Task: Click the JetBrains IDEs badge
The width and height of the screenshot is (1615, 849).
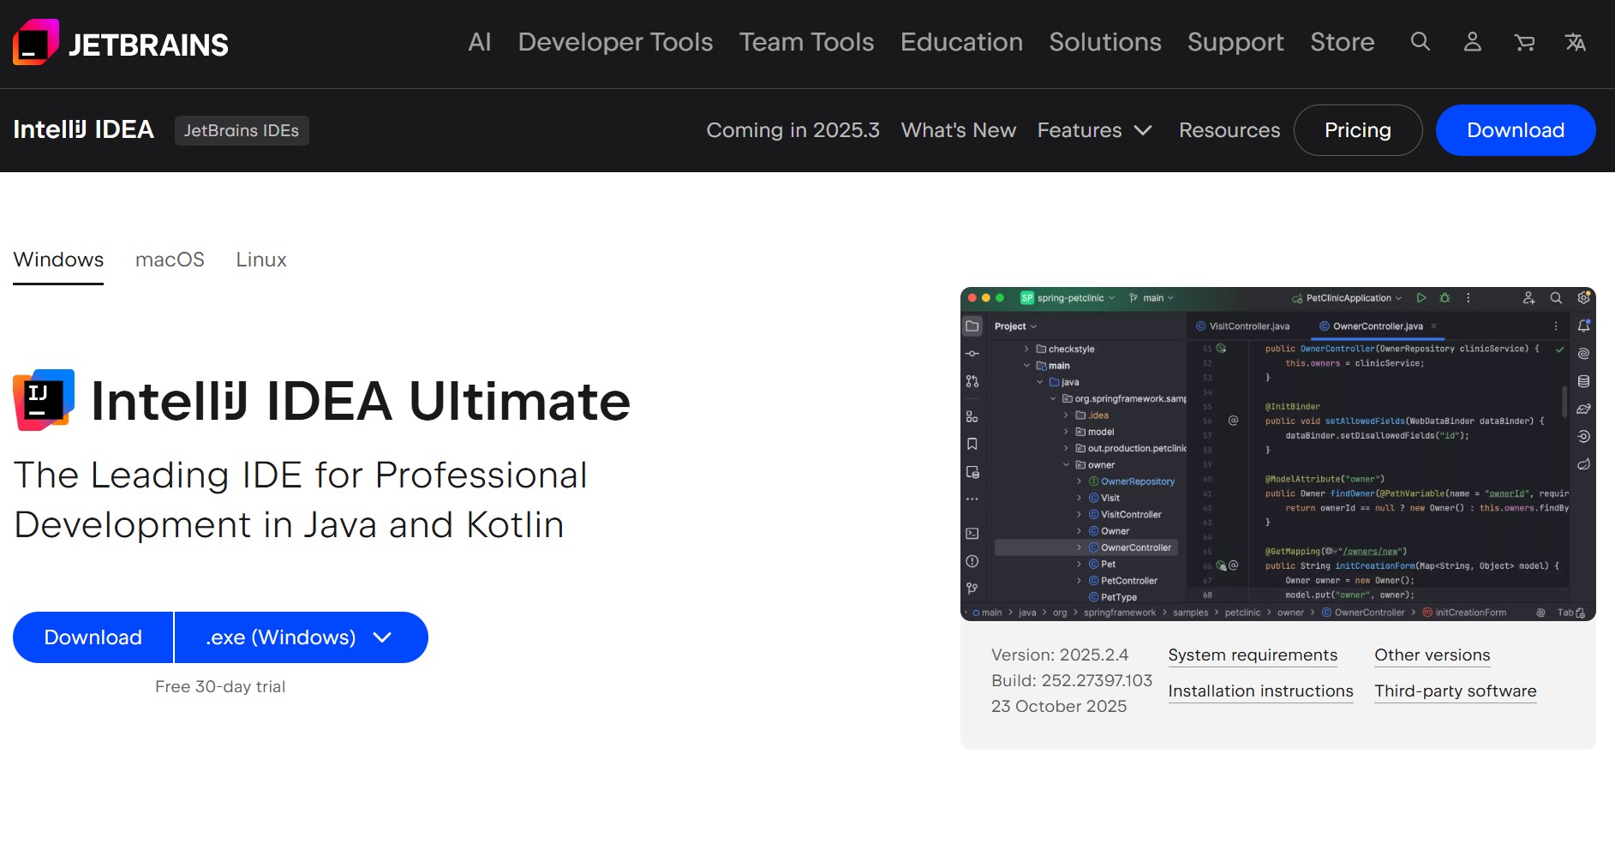Action: click(x=242, y=130)
